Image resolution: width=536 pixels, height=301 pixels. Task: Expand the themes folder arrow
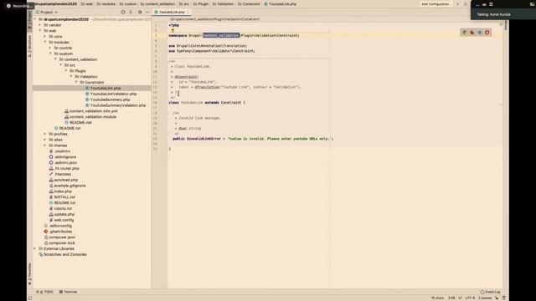(x=45, y=145)
